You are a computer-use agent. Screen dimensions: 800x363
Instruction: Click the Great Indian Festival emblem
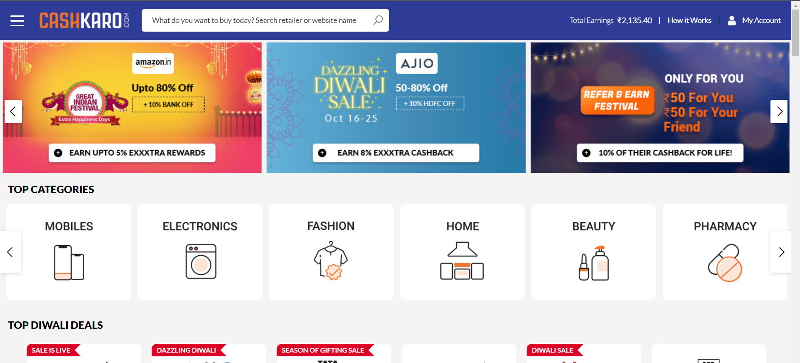[85, 103]
